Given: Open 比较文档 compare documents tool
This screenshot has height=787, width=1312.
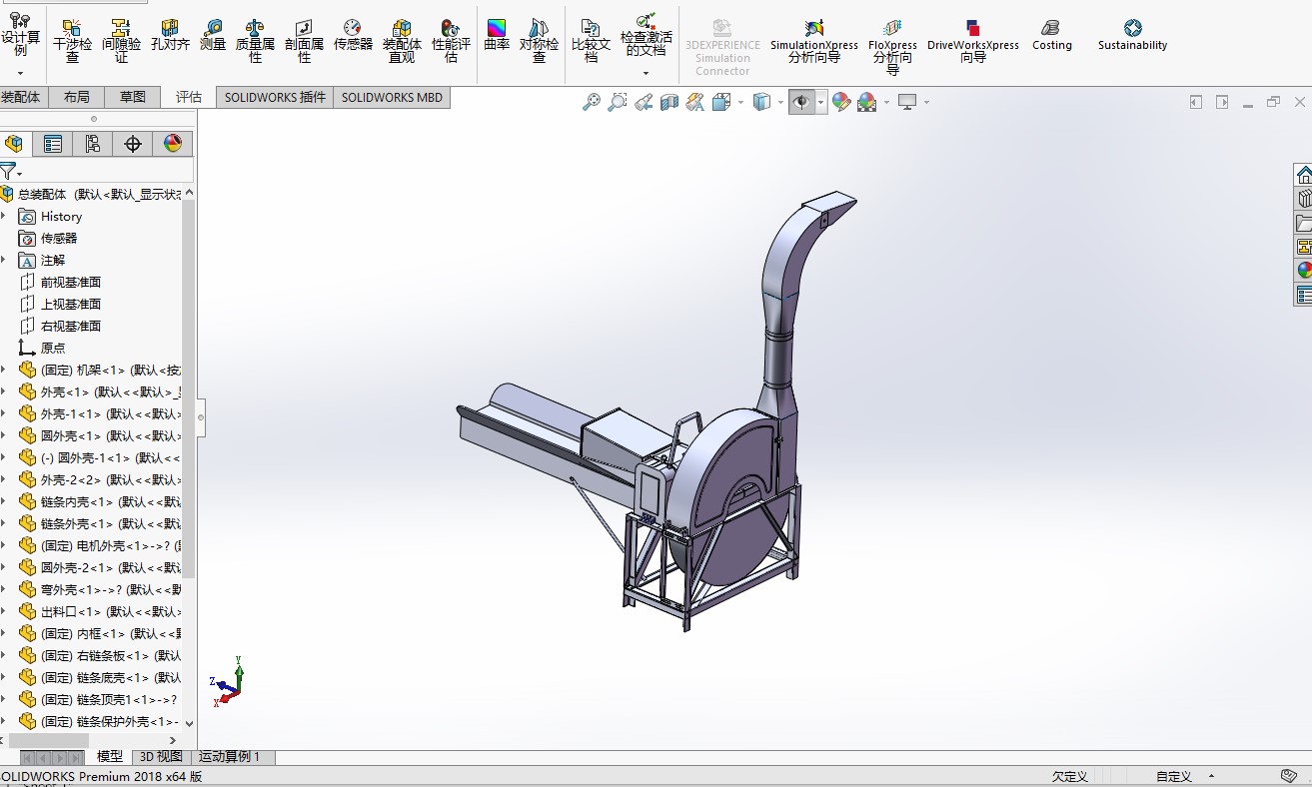Looking at the screenshot, I should click(x=591, y=41).
